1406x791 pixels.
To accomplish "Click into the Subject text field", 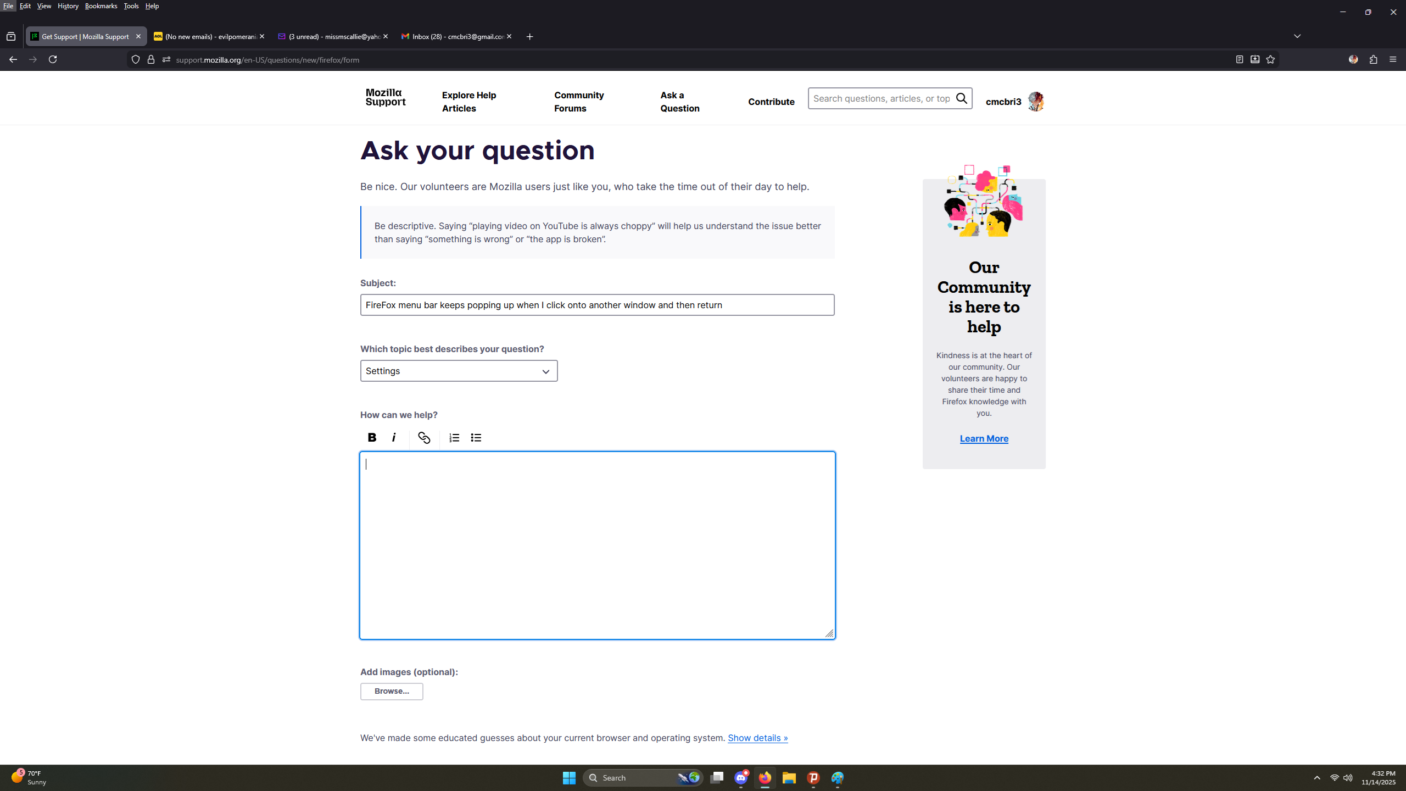I will tap(597, 305).
